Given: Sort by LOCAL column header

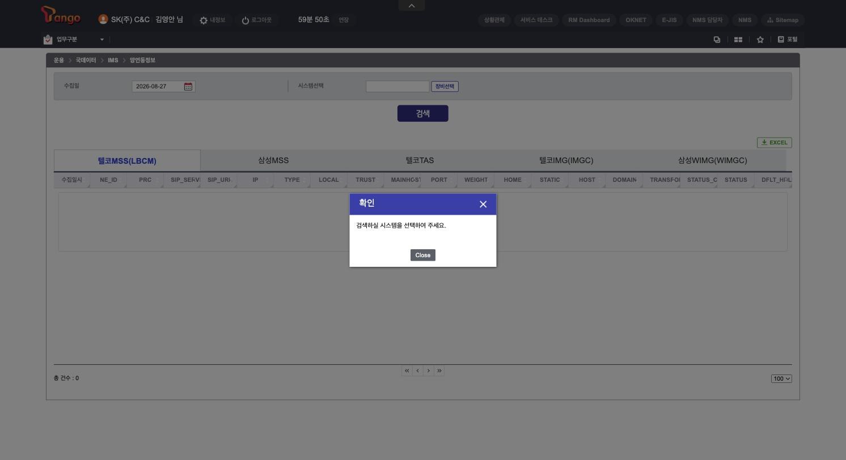Looking at the screenshot, I should 329,180.
